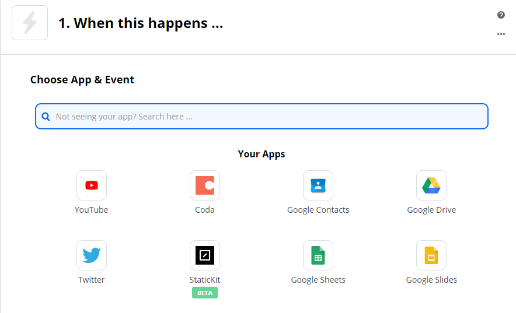
Task: Click the Google Drive text label
Action: point(431,210)
